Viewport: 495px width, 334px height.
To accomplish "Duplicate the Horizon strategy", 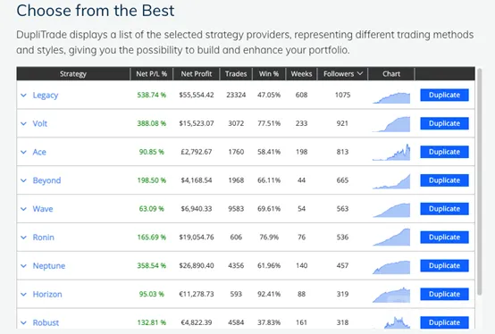I will 444,294.
